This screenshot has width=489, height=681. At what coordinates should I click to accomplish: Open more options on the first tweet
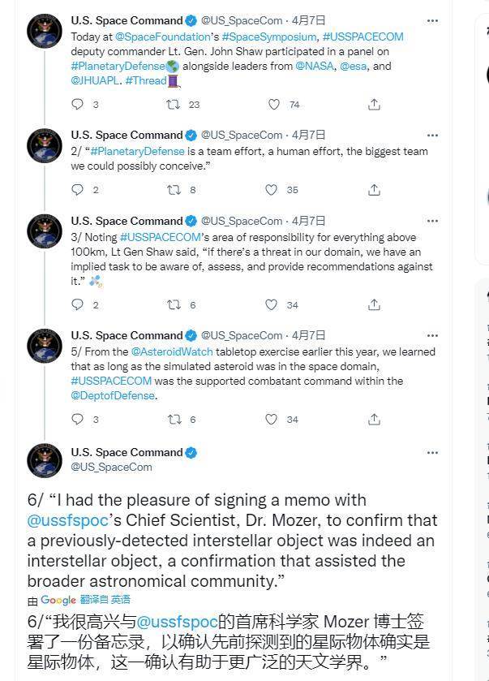pos(432,21)
